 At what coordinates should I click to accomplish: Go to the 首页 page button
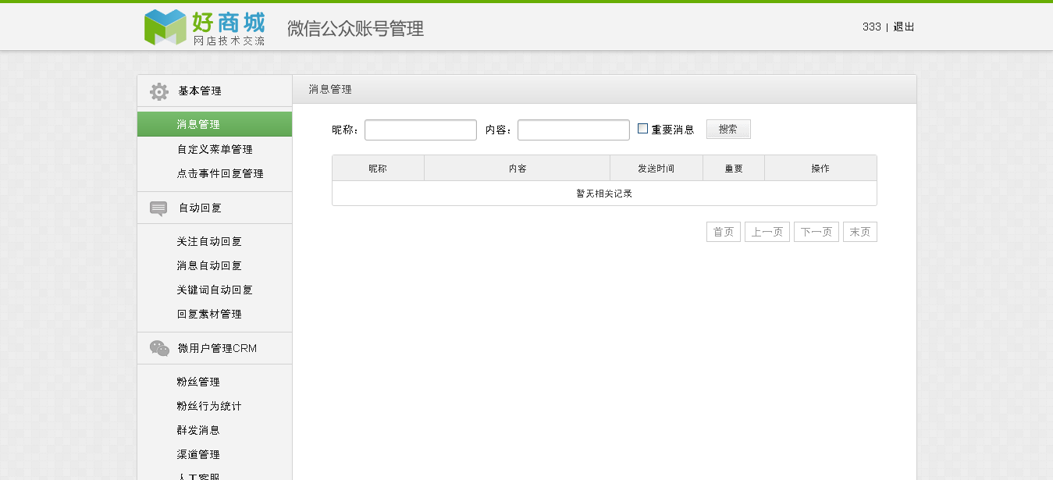(x=724, y=232)
